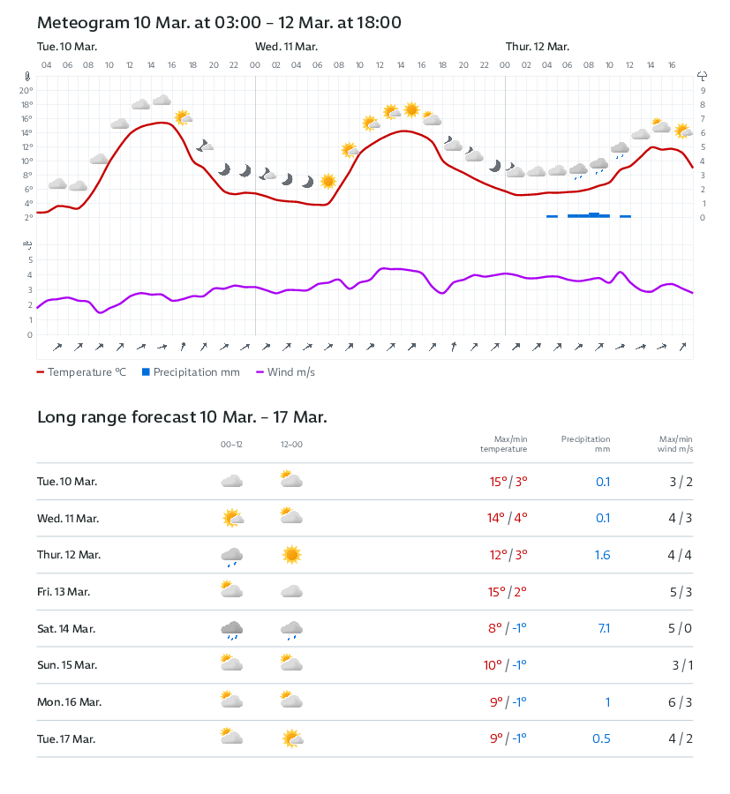This screenshot has width=730, height=794.
Task: Open the Mon. 16 Mar. forecast row label
Action: point(69,702)
